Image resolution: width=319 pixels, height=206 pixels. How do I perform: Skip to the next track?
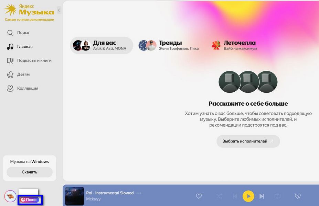click(262, 196)
